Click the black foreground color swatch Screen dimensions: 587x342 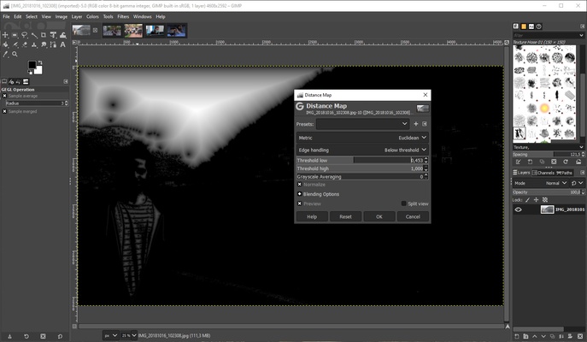(32, 65)
